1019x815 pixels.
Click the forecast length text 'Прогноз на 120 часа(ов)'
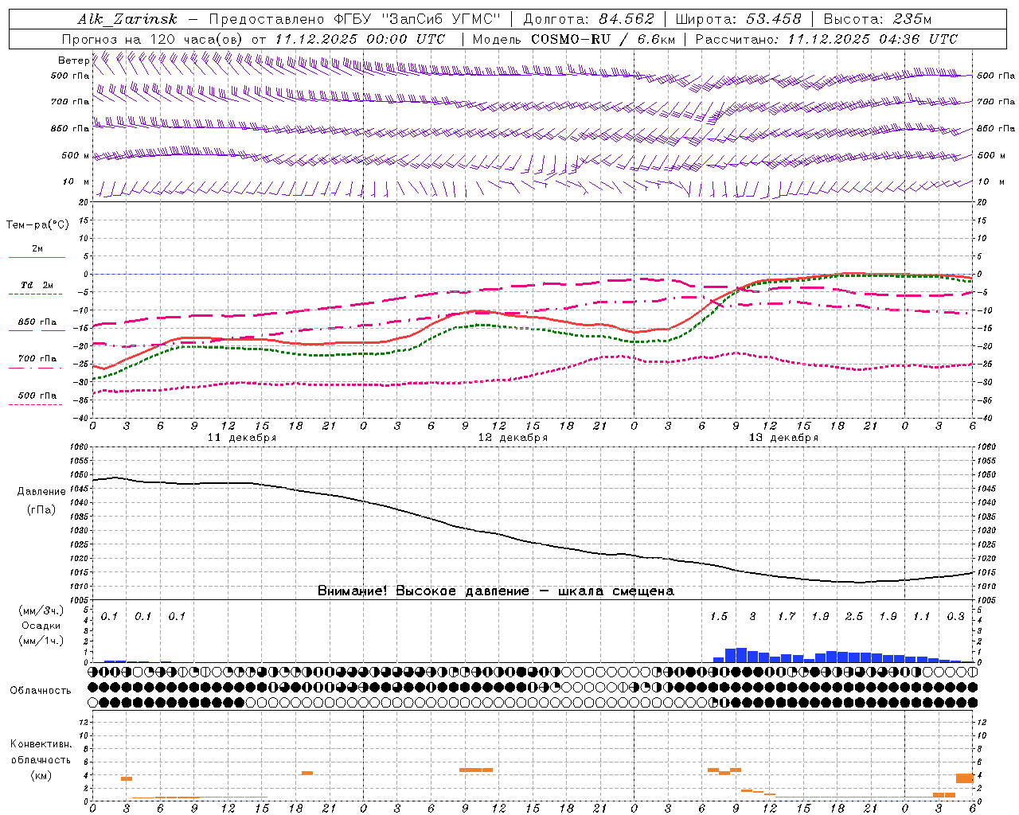tap(154, 39)
